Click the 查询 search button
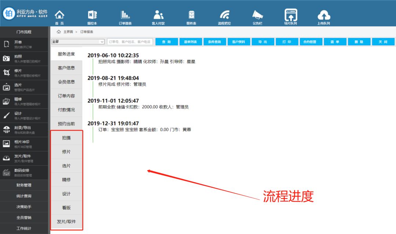This screenshot has height=234, width=396. (167, 42)
